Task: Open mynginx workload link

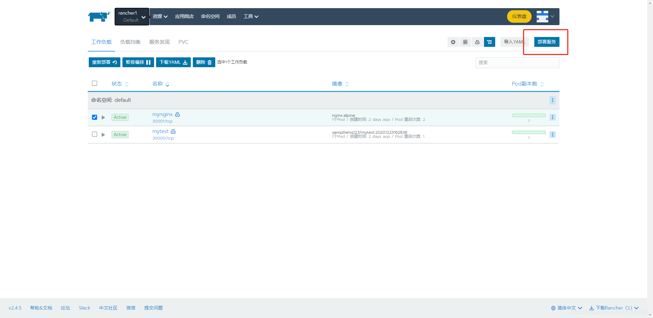Action: coord(163,115)
